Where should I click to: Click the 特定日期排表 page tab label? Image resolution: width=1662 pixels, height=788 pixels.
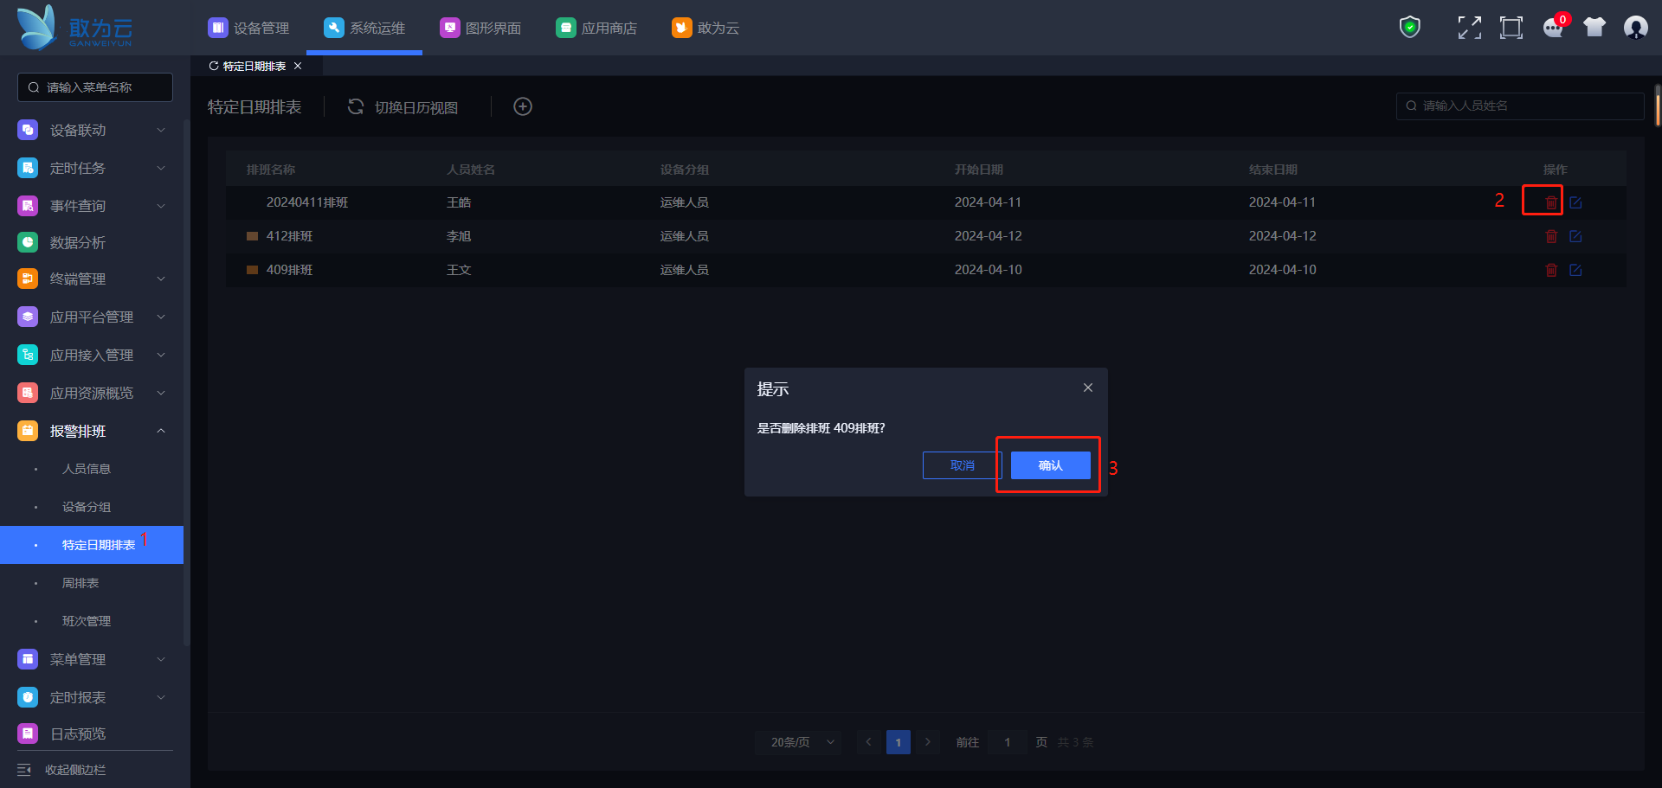click(254, 66)
